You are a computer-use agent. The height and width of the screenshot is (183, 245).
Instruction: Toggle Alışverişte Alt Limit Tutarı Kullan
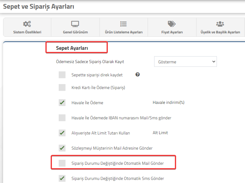coord(62,133)
